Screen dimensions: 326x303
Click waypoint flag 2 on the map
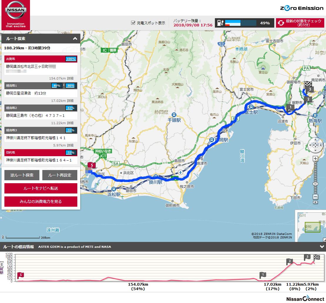point(308,100)
